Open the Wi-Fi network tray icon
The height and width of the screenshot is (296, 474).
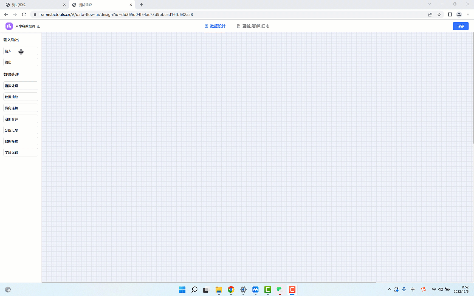click(x=434, y=289)
